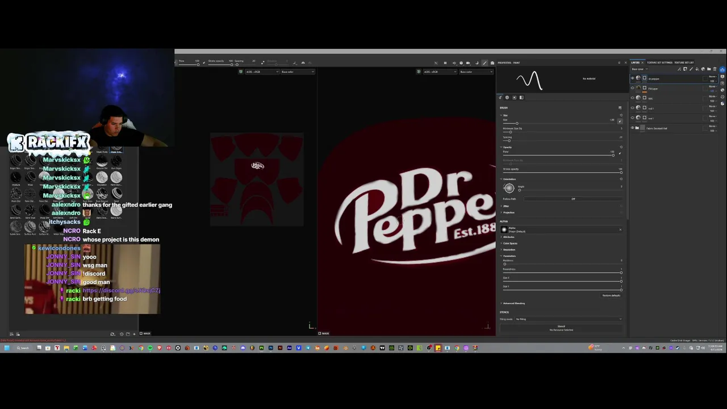Toggle pen pressure for brush Size

(620, 122)
